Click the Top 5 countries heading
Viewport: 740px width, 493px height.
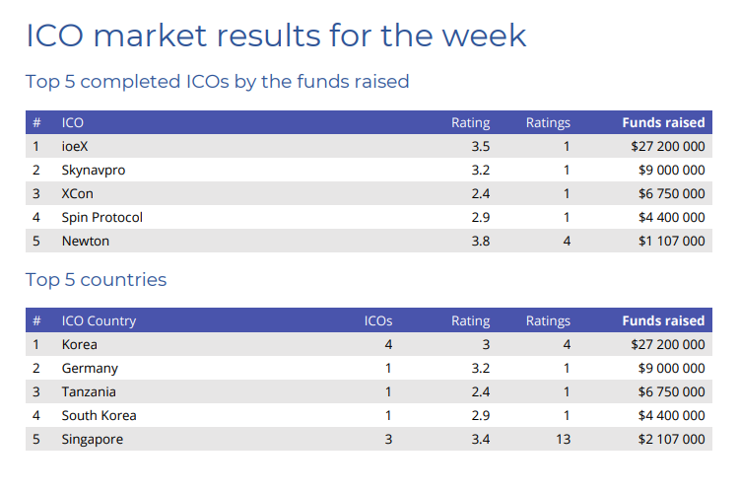tap(97, 280)
